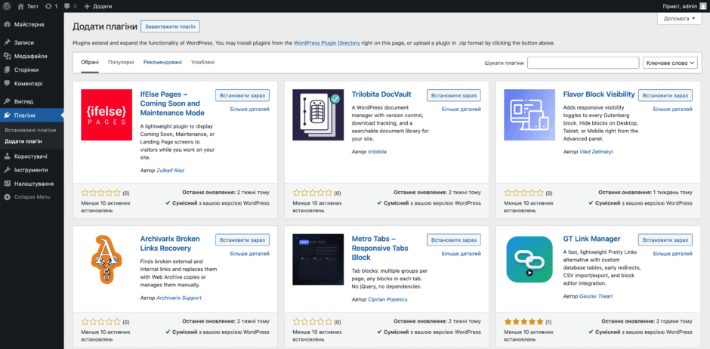Click the Metro Tabs dark plugin thumbnail
Viewport: 710px width, 349px height.
pos(318,259)
